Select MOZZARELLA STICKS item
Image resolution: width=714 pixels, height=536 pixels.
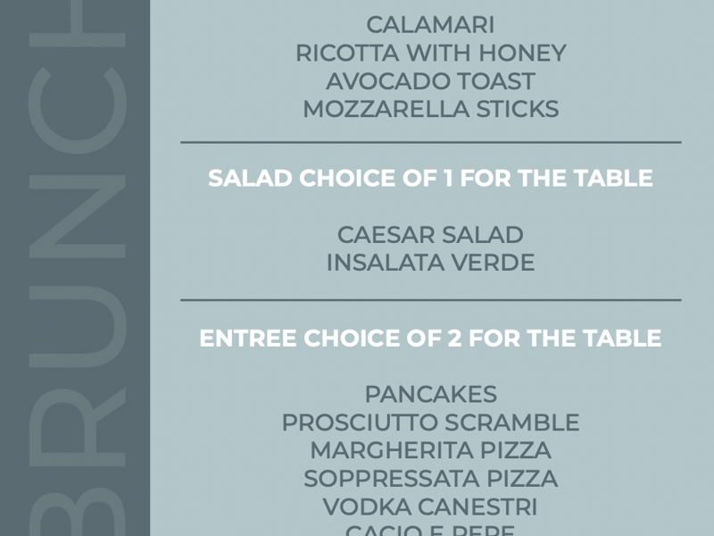431,109
